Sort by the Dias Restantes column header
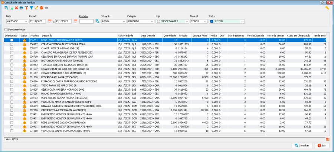 236,36
